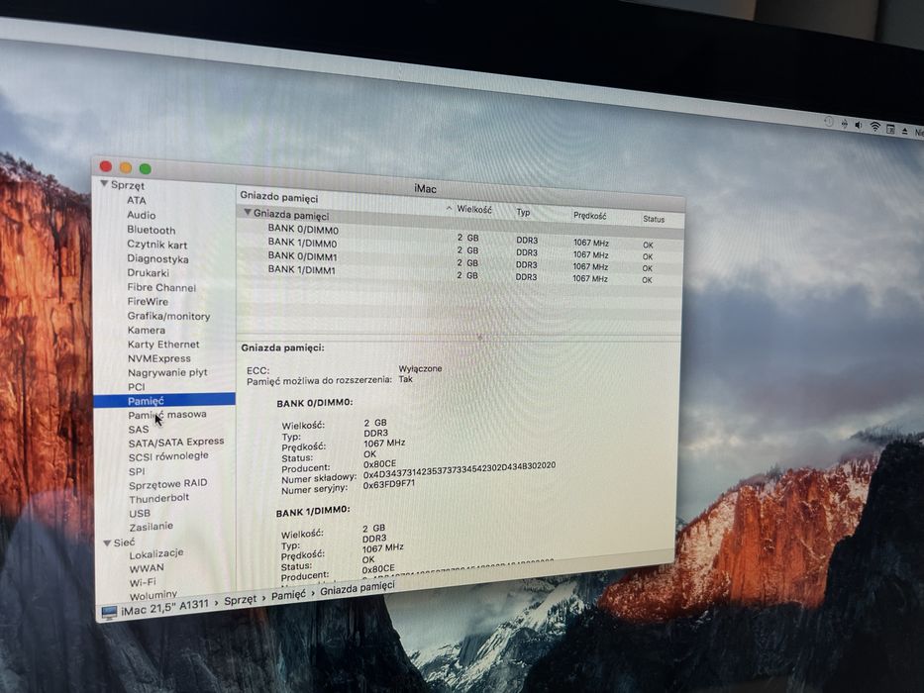Open the Time Machine menu bar icon
This screenshot has height=693, width=924.
pos(829,122)
